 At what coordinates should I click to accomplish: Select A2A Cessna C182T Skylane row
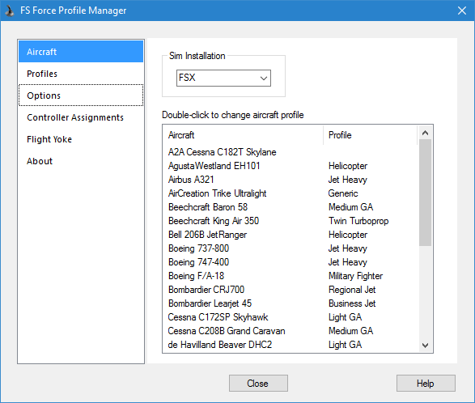pos(291,152)
